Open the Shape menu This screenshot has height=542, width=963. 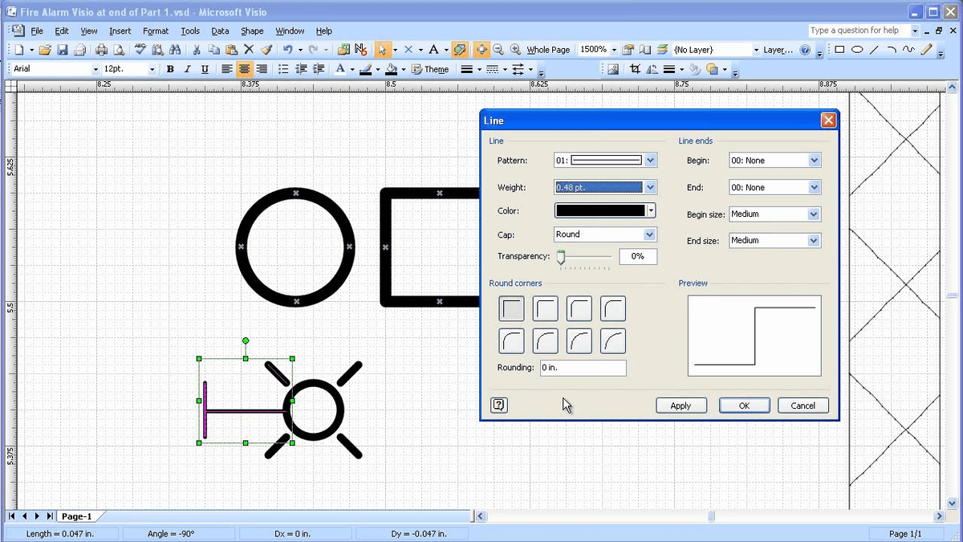[251, 31]
